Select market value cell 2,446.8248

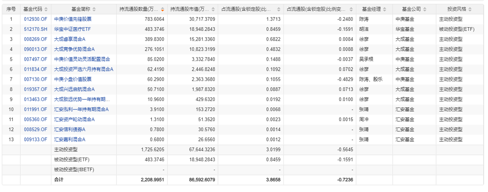click(x=203, y=69)
